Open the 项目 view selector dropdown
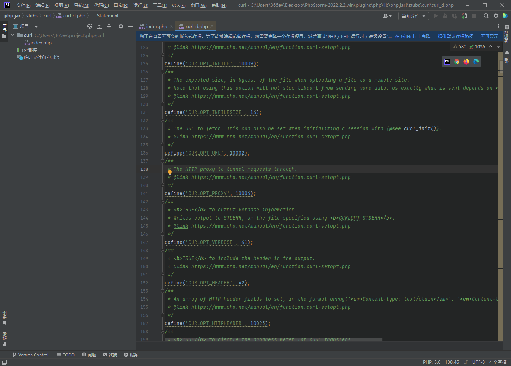This screenshot has height=366, width=511. pos(25,26)
